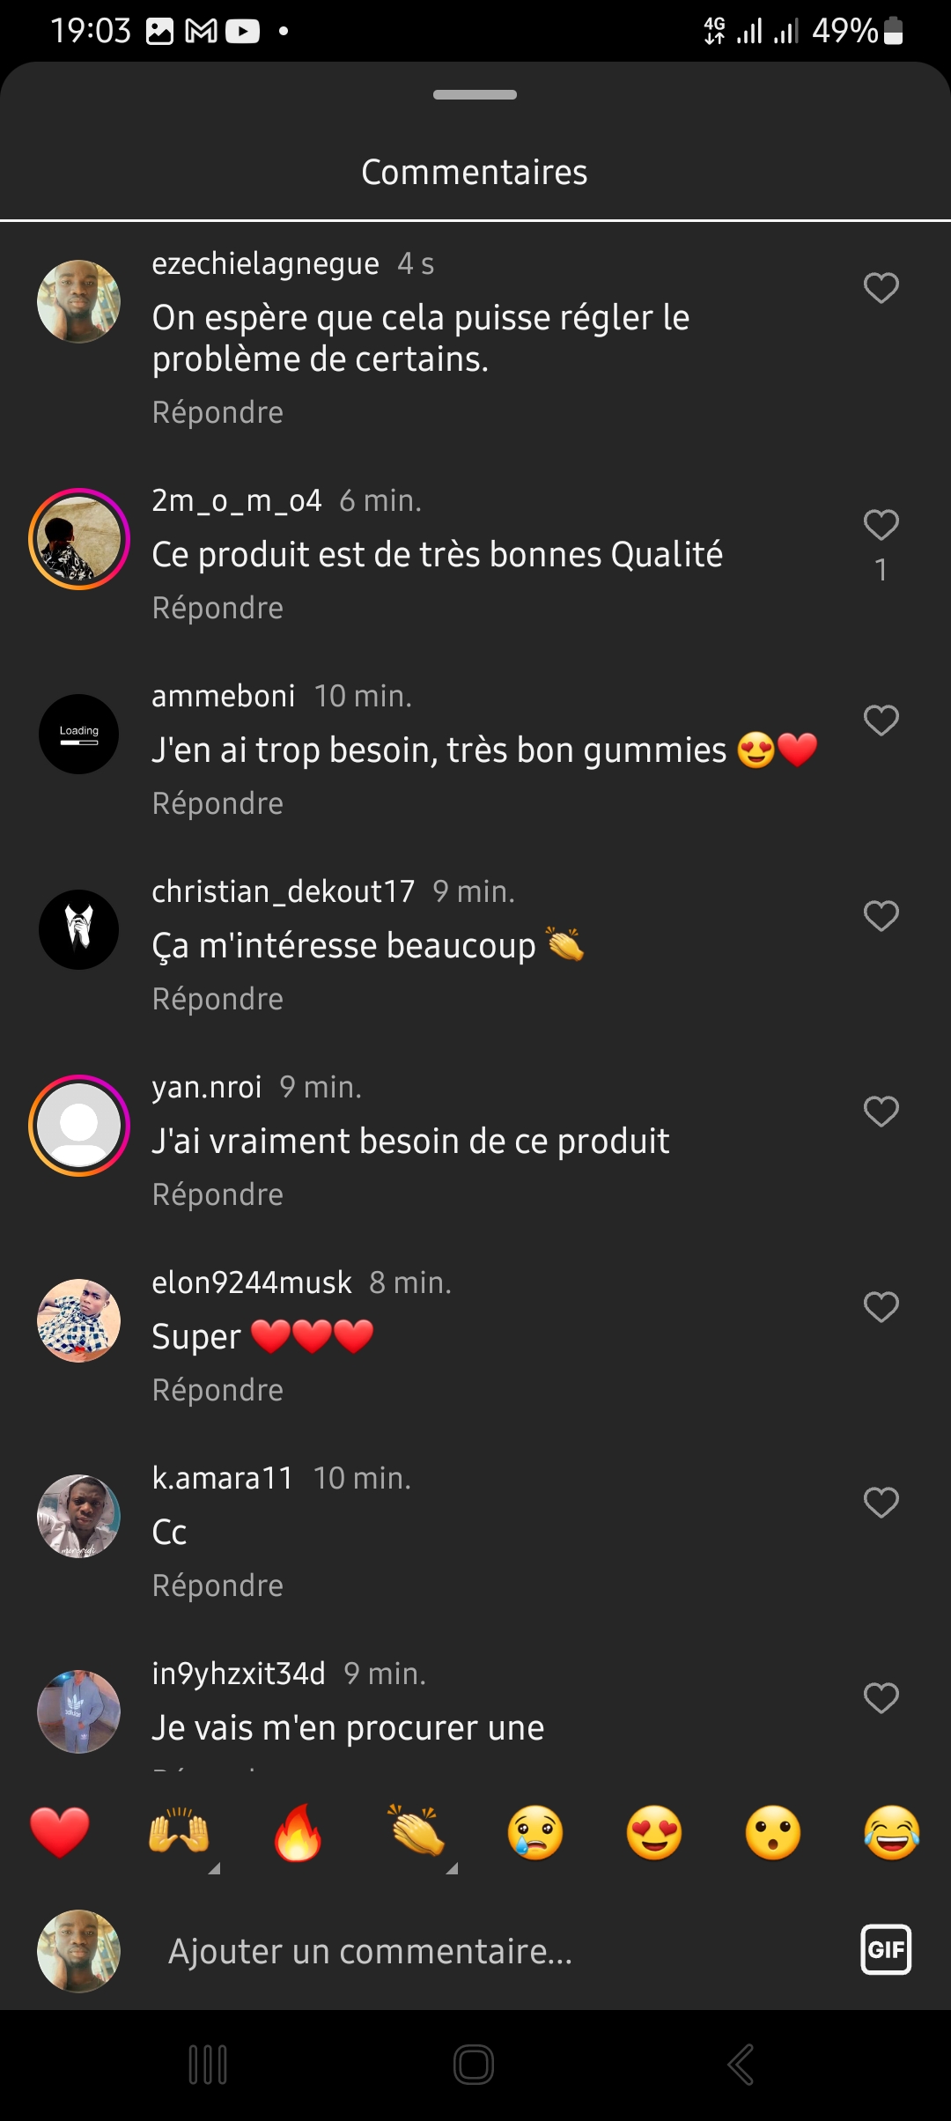Screen dimensions: 951x2121
Task: Insert the fire emoji reaction
Action: (298, 1832)
